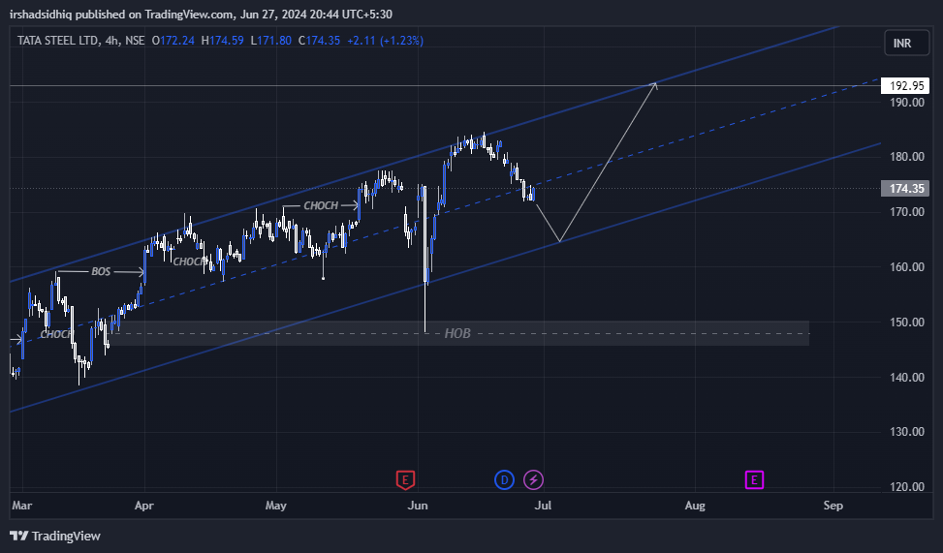Click the TradingView logo

click(55, 536)
